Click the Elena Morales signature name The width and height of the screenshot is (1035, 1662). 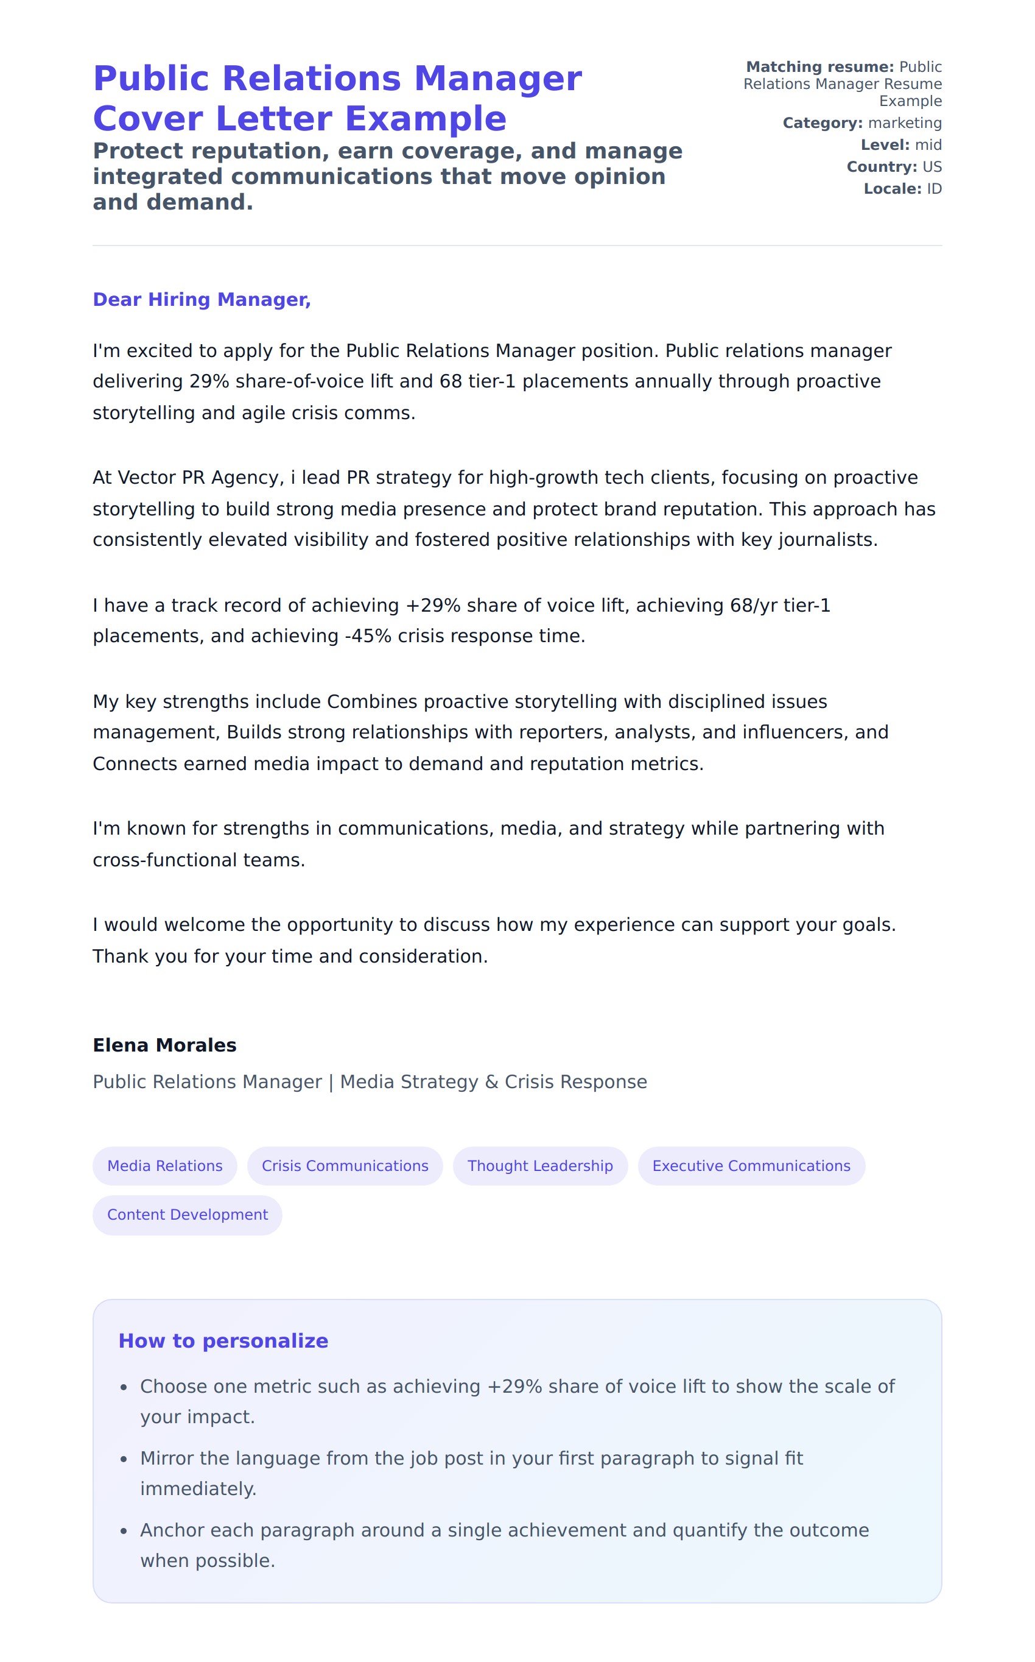pyautogui.click(x=164, y=1045)
